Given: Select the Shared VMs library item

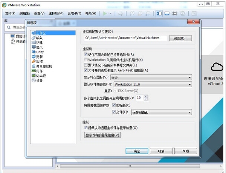Looking at the screenshot, I should [18, 42].
